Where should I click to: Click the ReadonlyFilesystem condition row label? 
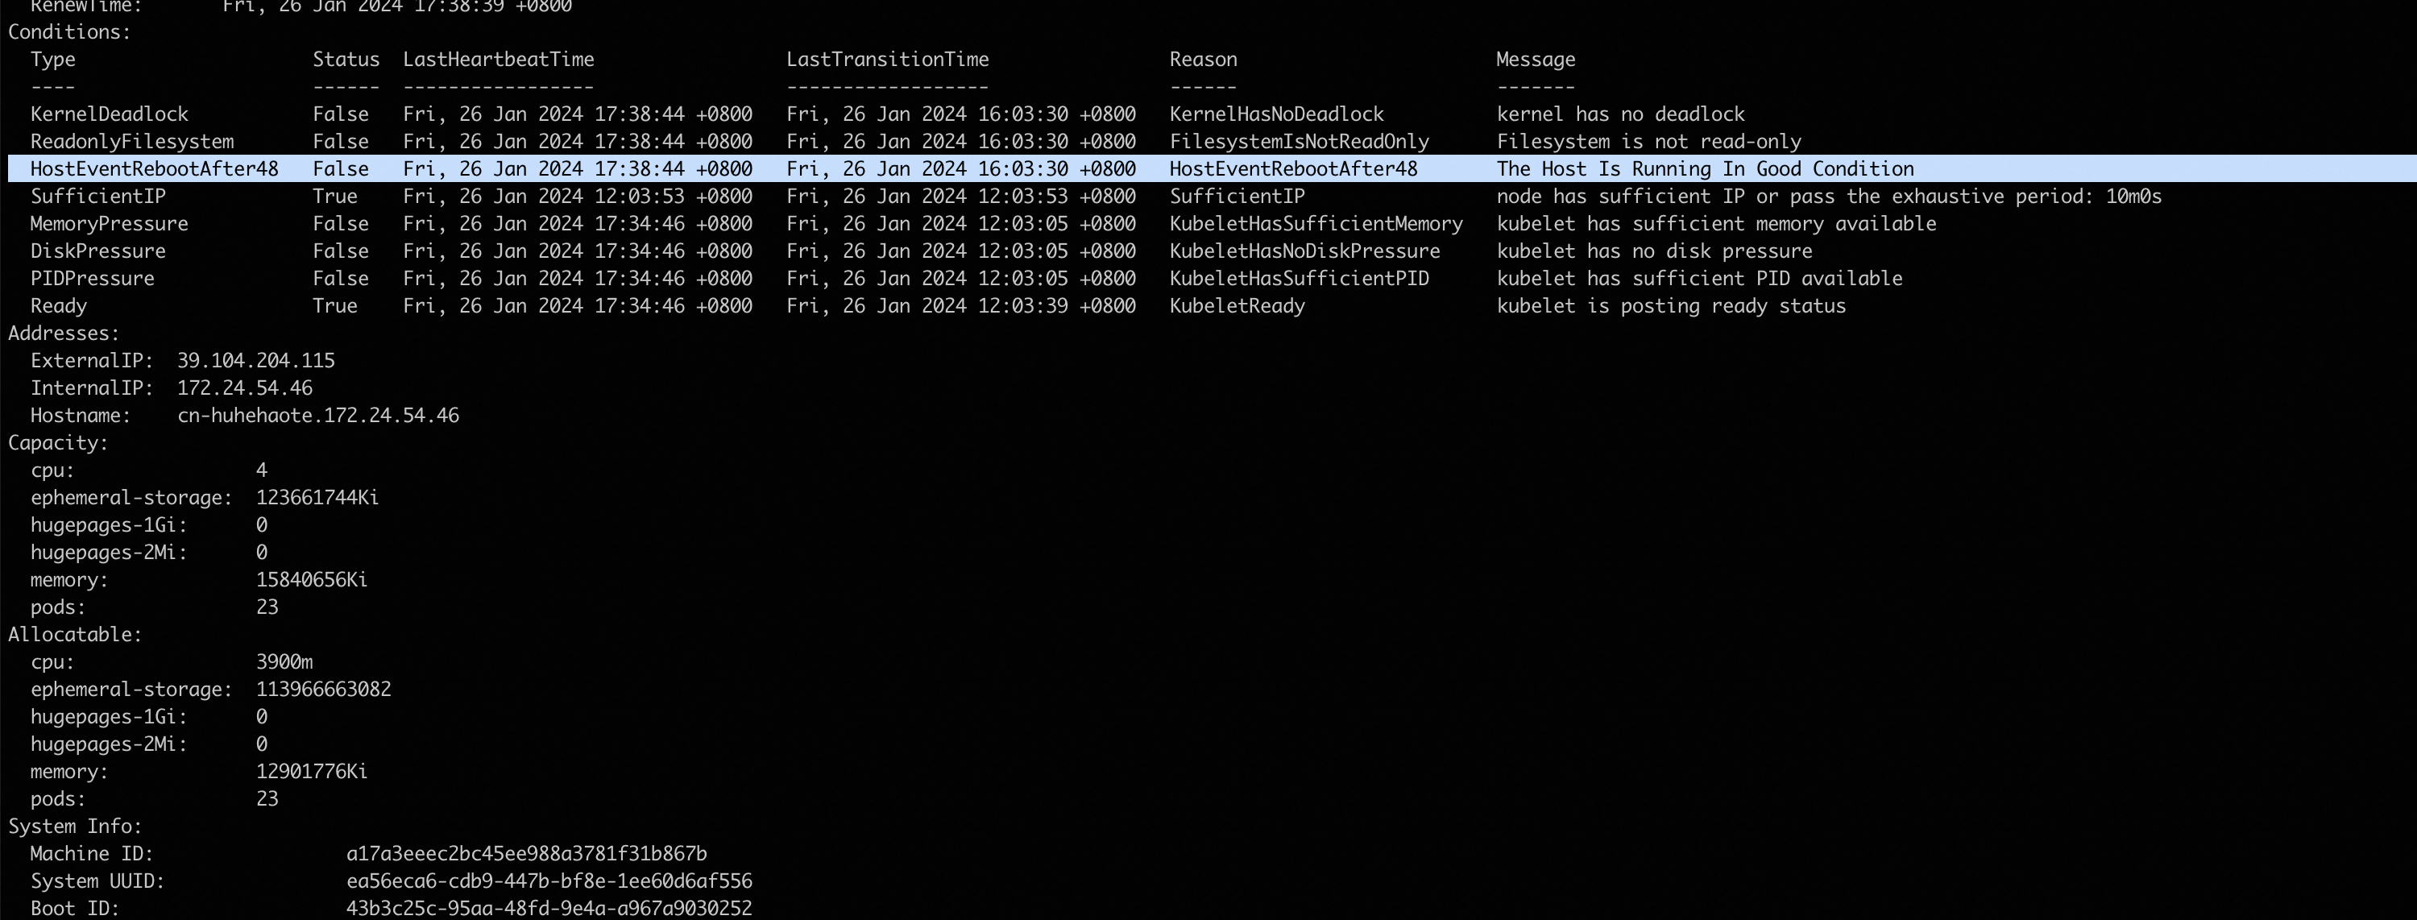(x=131, y=142)
